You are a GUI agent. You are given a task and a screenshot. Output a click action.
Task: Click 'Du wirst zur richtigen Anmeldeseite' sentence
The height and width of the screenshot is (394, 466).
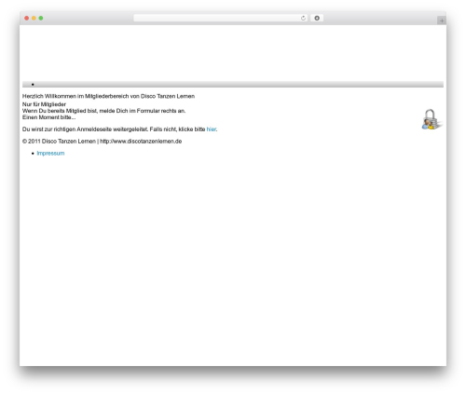(119, 129)
